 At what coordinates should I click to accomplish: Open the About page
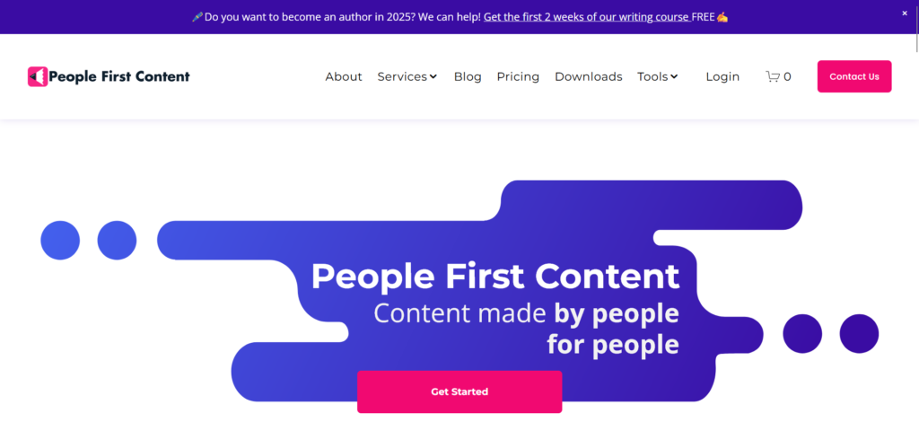pos(344,77)
